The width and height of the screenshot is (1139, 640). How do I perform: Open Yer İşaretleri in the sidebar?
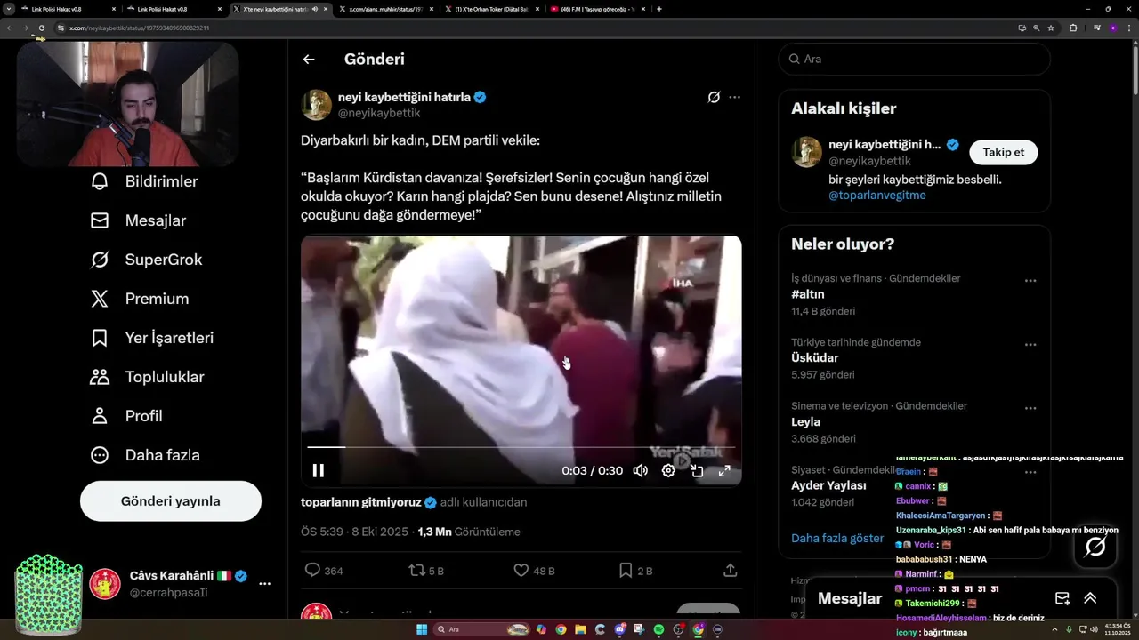point(152,338)
